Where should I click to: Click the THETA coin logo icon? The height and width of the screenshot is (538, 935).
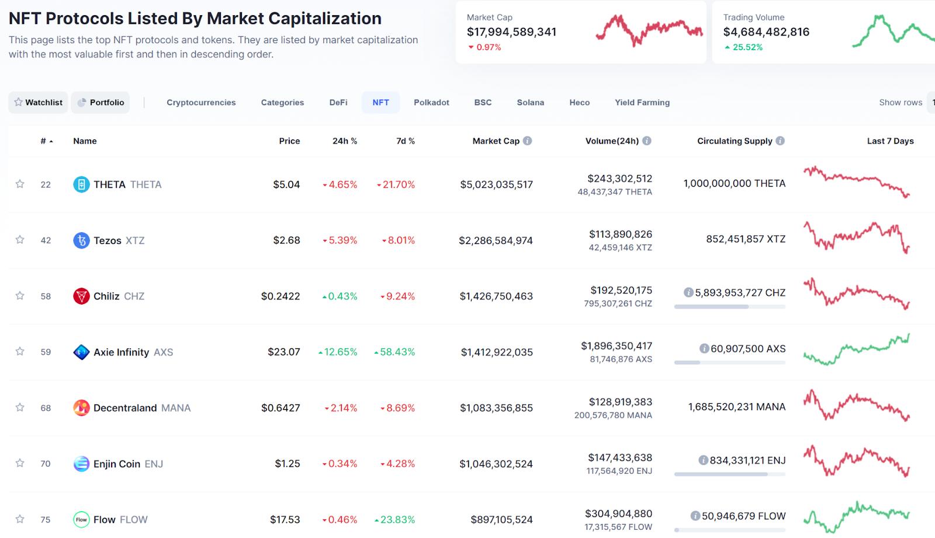pyautogui.click(x=81, y=184)
